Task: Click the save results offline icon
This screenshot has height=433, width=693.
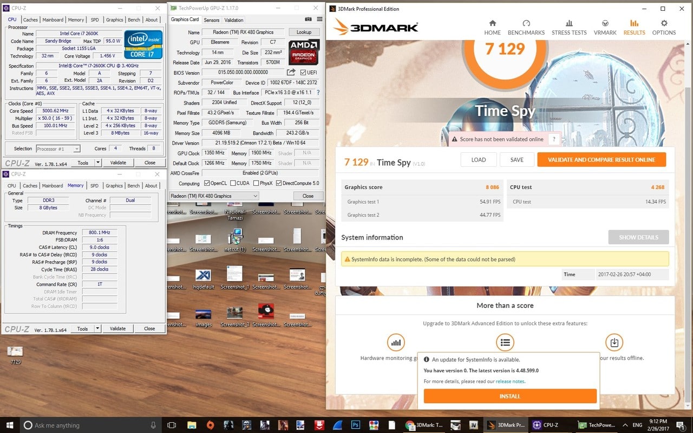Action: click(x=614, y=342)
